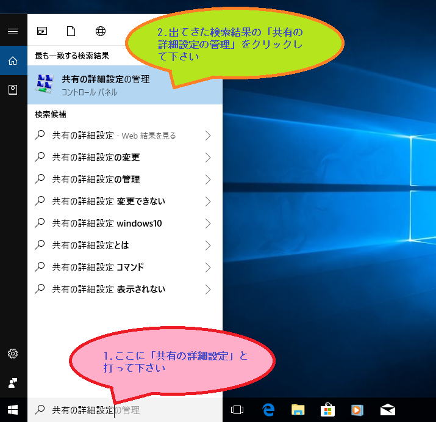This screenshot has width=436, height=422.
Task: Open the Microsoft Store taskbar icon
Action: (x=327, y=410)
